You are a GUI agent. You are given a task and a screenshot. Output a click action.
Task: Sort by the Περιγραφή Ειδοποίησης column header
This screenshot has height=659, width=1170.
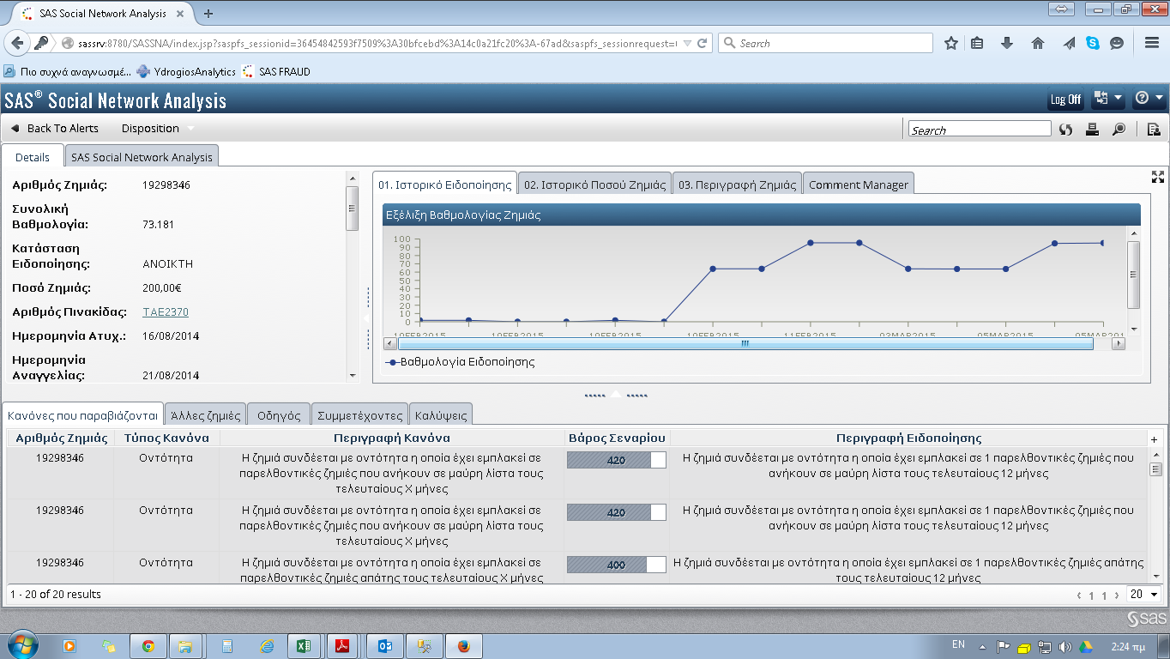(909, 438)
